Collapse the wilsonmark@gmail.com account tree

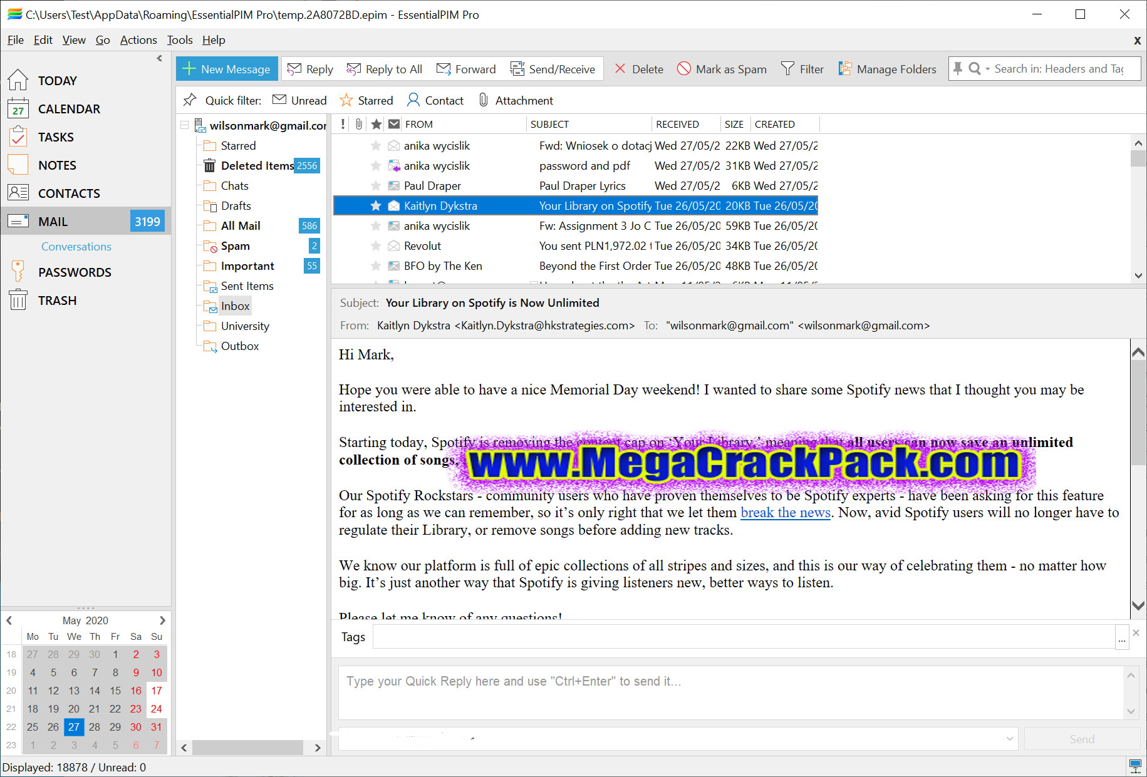185,125
